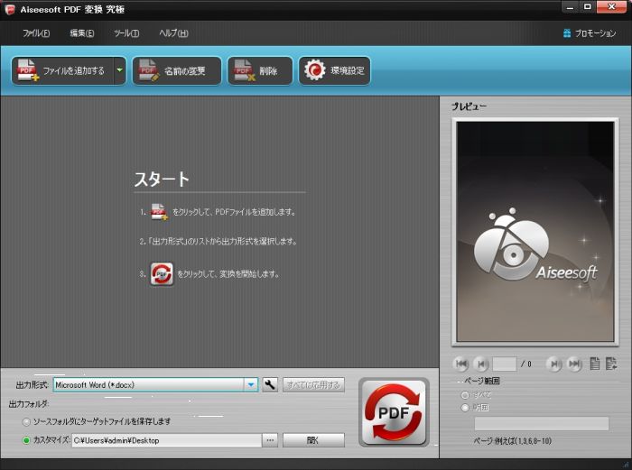
Task: Open 環境設定 preferences in the toolbar
Action: coord(335,70)
